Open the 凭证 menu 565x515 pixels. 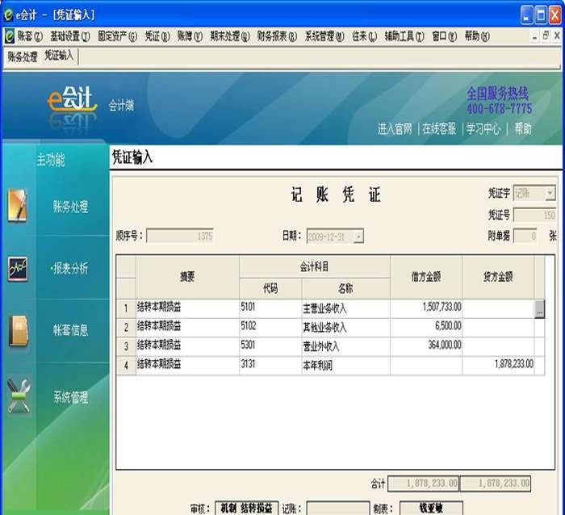click(x=157, y=36)
